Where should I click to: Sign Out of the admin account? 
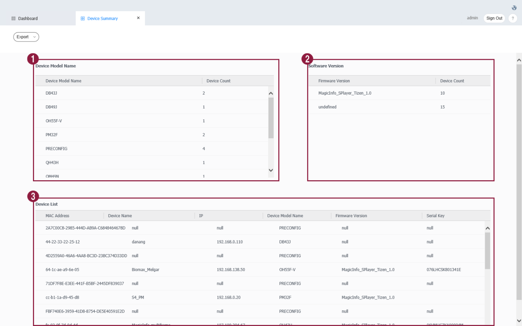click(494, 18)
